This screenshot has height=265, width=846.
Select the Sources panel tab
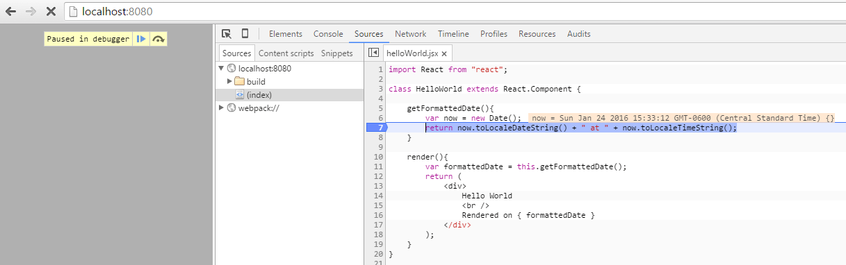pos(368,33)
